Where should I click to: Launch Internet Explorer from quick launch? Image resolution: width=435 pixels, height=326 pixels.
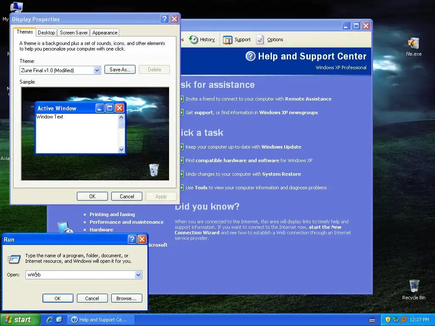coord(50,320)
